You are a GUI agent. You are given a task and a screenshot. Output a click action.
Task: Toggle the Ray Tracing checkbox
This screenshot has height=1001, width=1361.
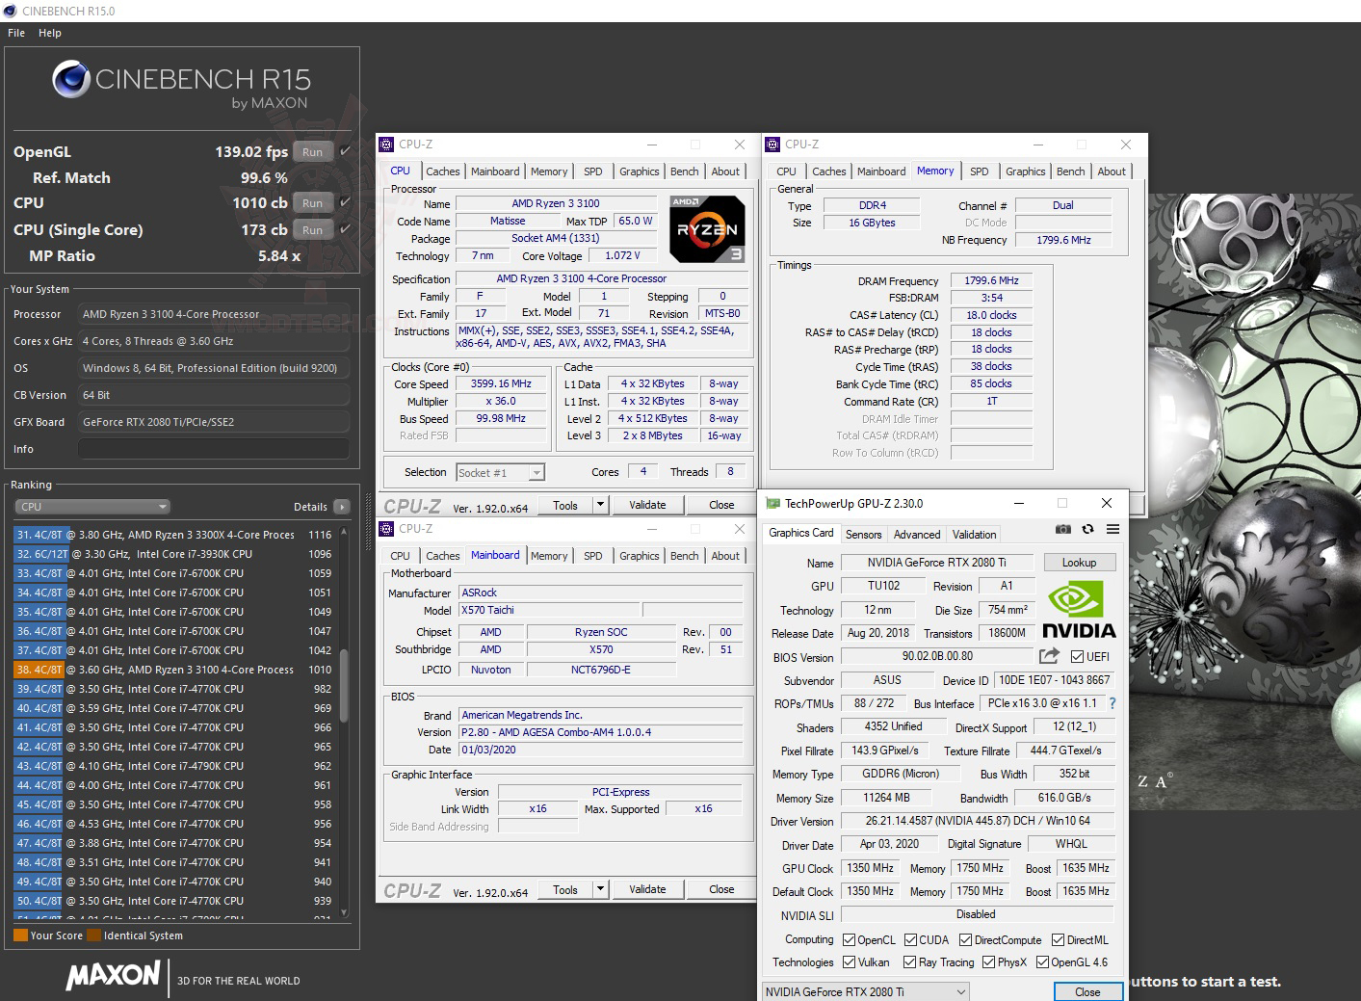coord(909,962)
